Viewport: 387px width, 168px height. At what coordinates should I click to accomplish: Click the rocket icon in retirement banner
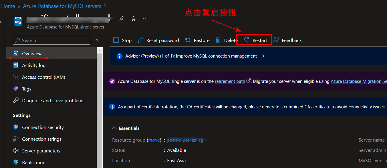[112, 81]
